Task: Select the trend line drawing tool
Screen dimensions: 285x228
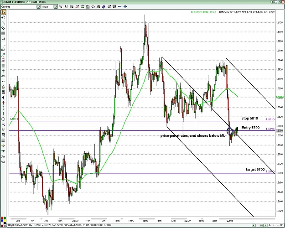Action: [x=3, y=23]
